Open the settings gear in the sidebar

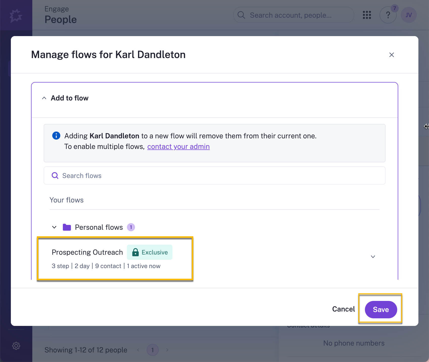[16, 346]
